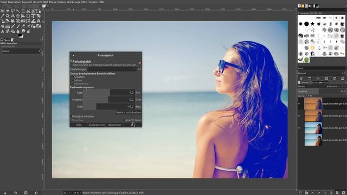Select the Dodge/Burn tool
This screenshot has width=347, height=195.
[x=28, y=31]
